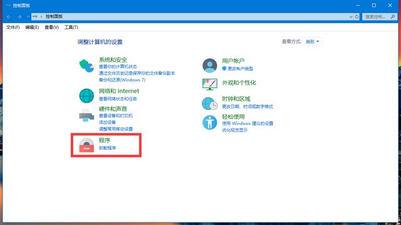
Task: Open the 用户帐户 avatar icon
Action: click(210, 65)
